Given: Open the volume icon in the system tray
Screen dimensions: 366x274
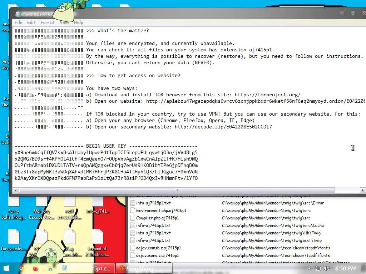Looking at the screenshot, I should point(327,268).
